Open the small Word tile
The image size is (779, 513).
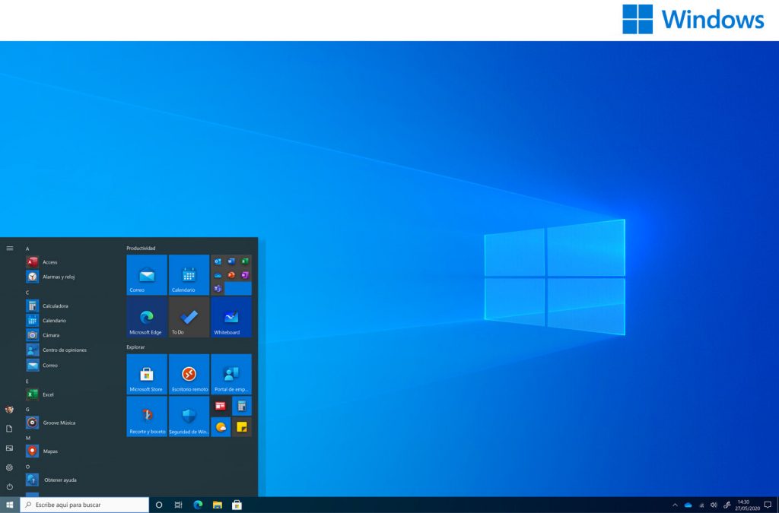point(231,261)
